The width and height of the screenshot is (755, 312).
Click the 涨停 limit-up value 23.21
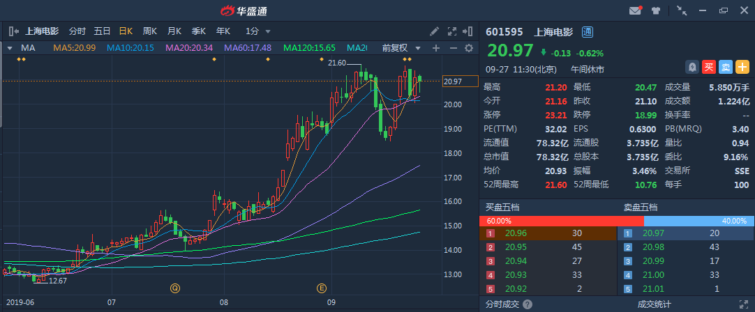click(x=556, y=116)
